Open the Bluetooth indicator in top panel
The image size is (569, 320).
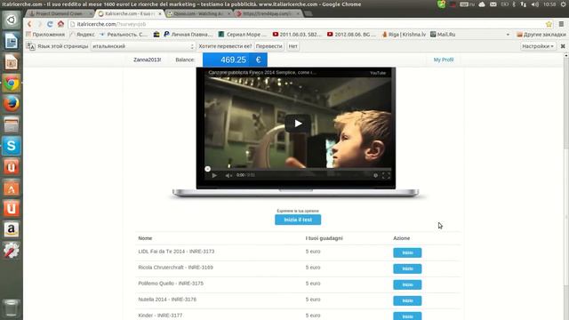pos(514,4)
